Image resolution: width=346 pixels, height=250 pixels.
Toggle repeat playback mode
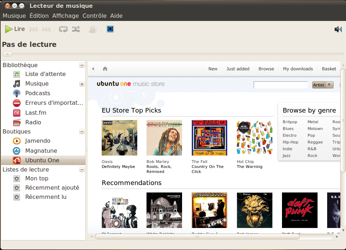coord(63,29)
